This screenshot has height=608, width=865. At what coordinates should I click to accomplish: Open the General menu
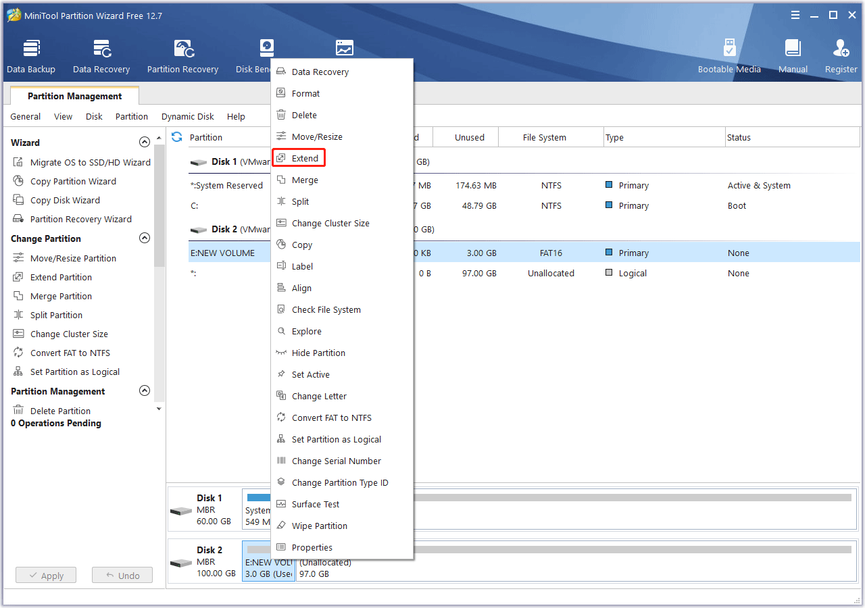click(26, 116)
